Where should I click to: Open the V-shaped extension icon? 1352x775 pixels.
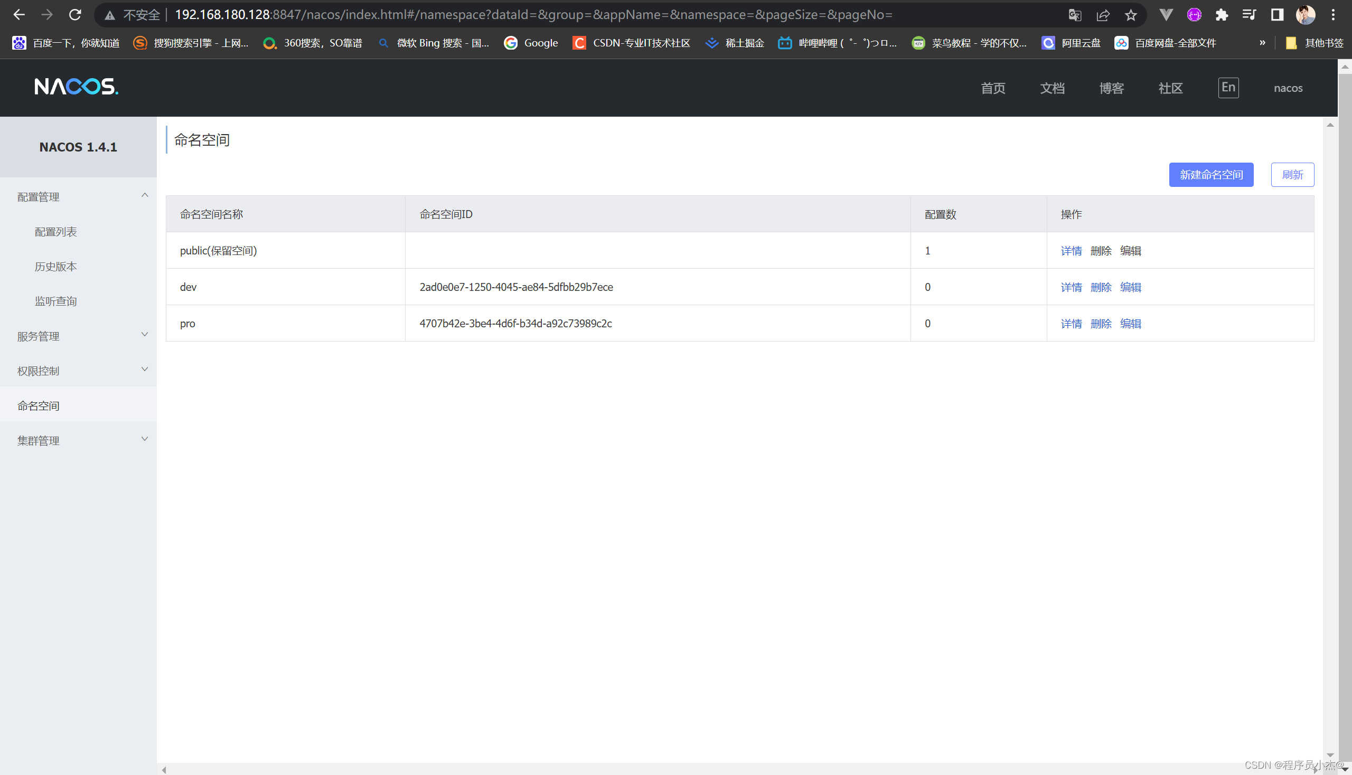point(1166,15)
